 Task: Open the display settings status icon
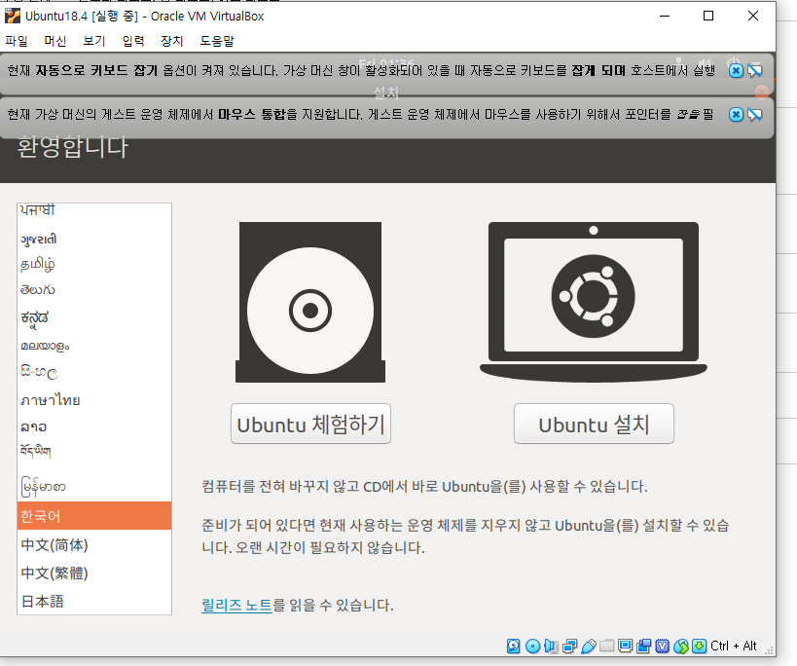(625, 647)
